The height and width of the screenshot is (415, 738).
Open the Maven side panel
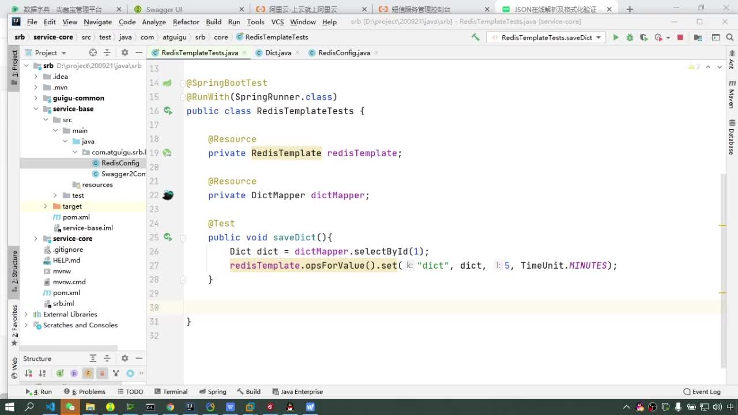pyautogui.click(x=731, y=95)
